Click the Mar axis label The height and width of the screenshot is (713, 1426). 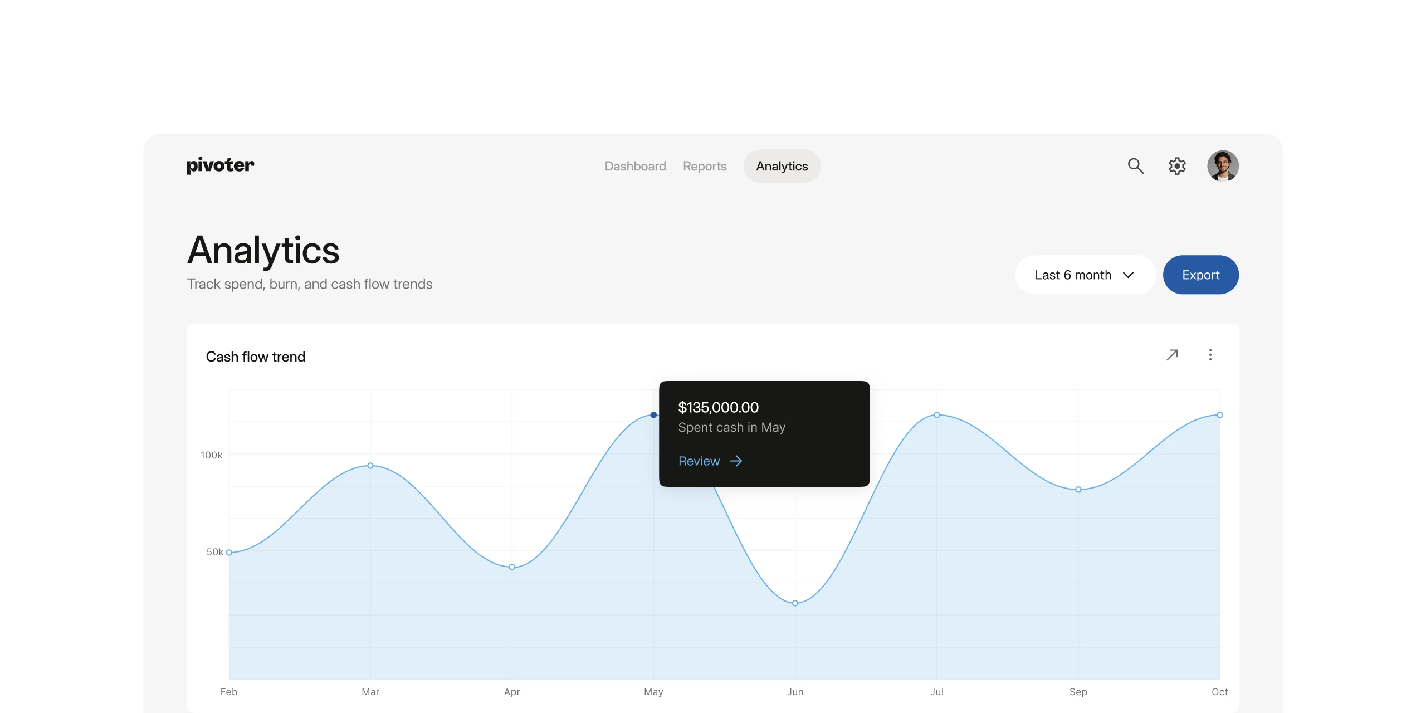370,692
